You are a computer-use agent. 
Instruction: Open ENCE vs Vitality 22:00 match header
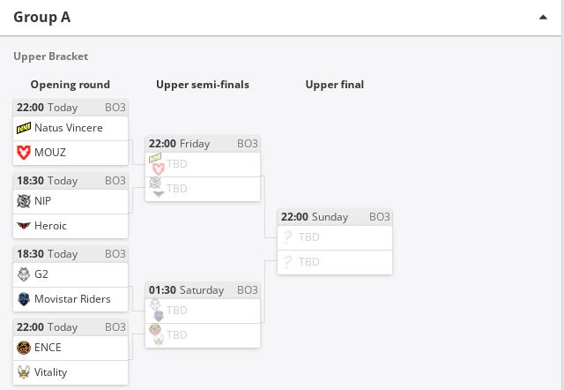[x=70, y=327]
